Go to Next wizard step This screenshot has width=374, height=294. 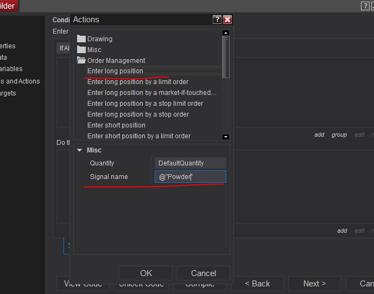click(314, 284)
